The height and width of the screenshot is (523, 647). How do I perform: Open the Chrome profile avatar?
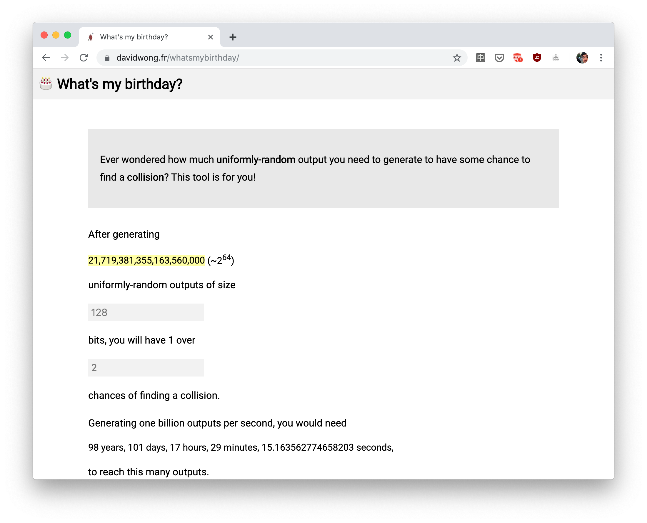(x=582, y=58)
